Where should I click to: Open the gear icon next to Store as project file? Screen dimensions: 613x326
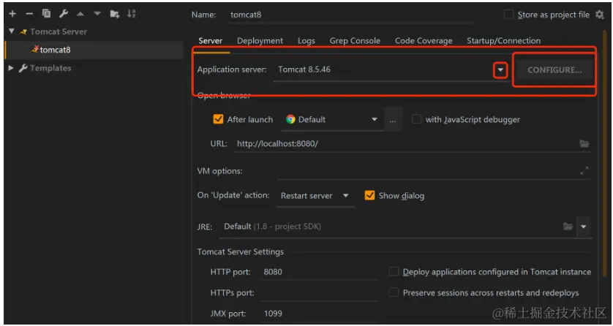click(599, 15)
